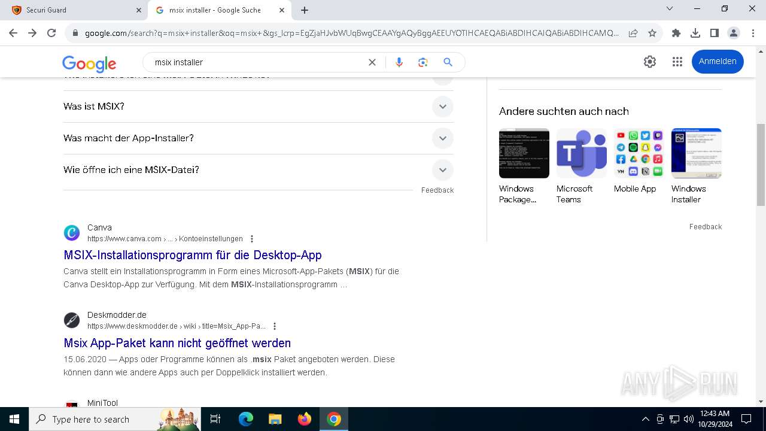Image resolution: width=766 pixels, height=431 pixels.
Task: Open Task View on taskbar
Action: point(215,419)
